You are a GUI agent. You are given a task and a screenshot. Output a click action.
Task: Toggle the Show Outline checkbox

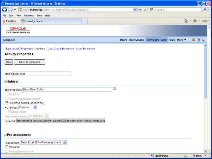(10, 112)
